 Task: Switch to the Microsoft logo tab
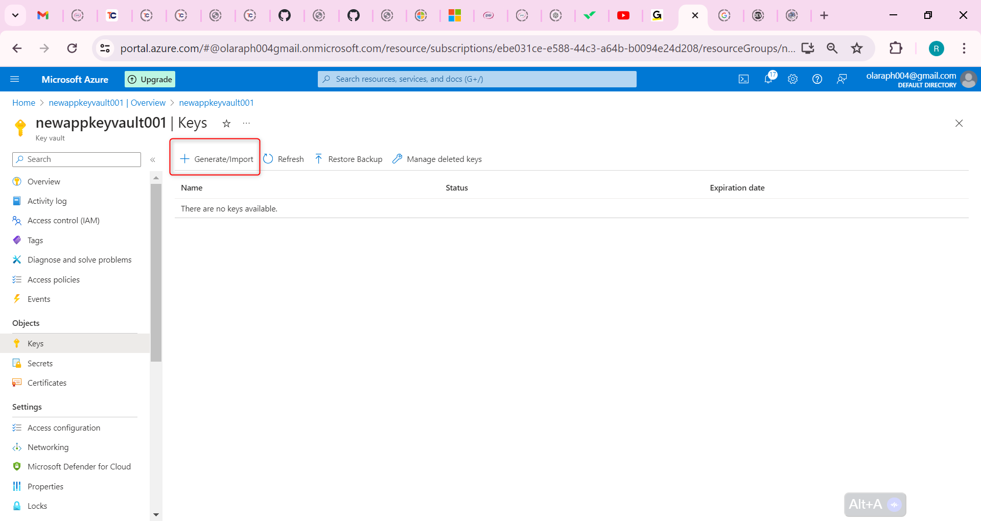point(455,15)
